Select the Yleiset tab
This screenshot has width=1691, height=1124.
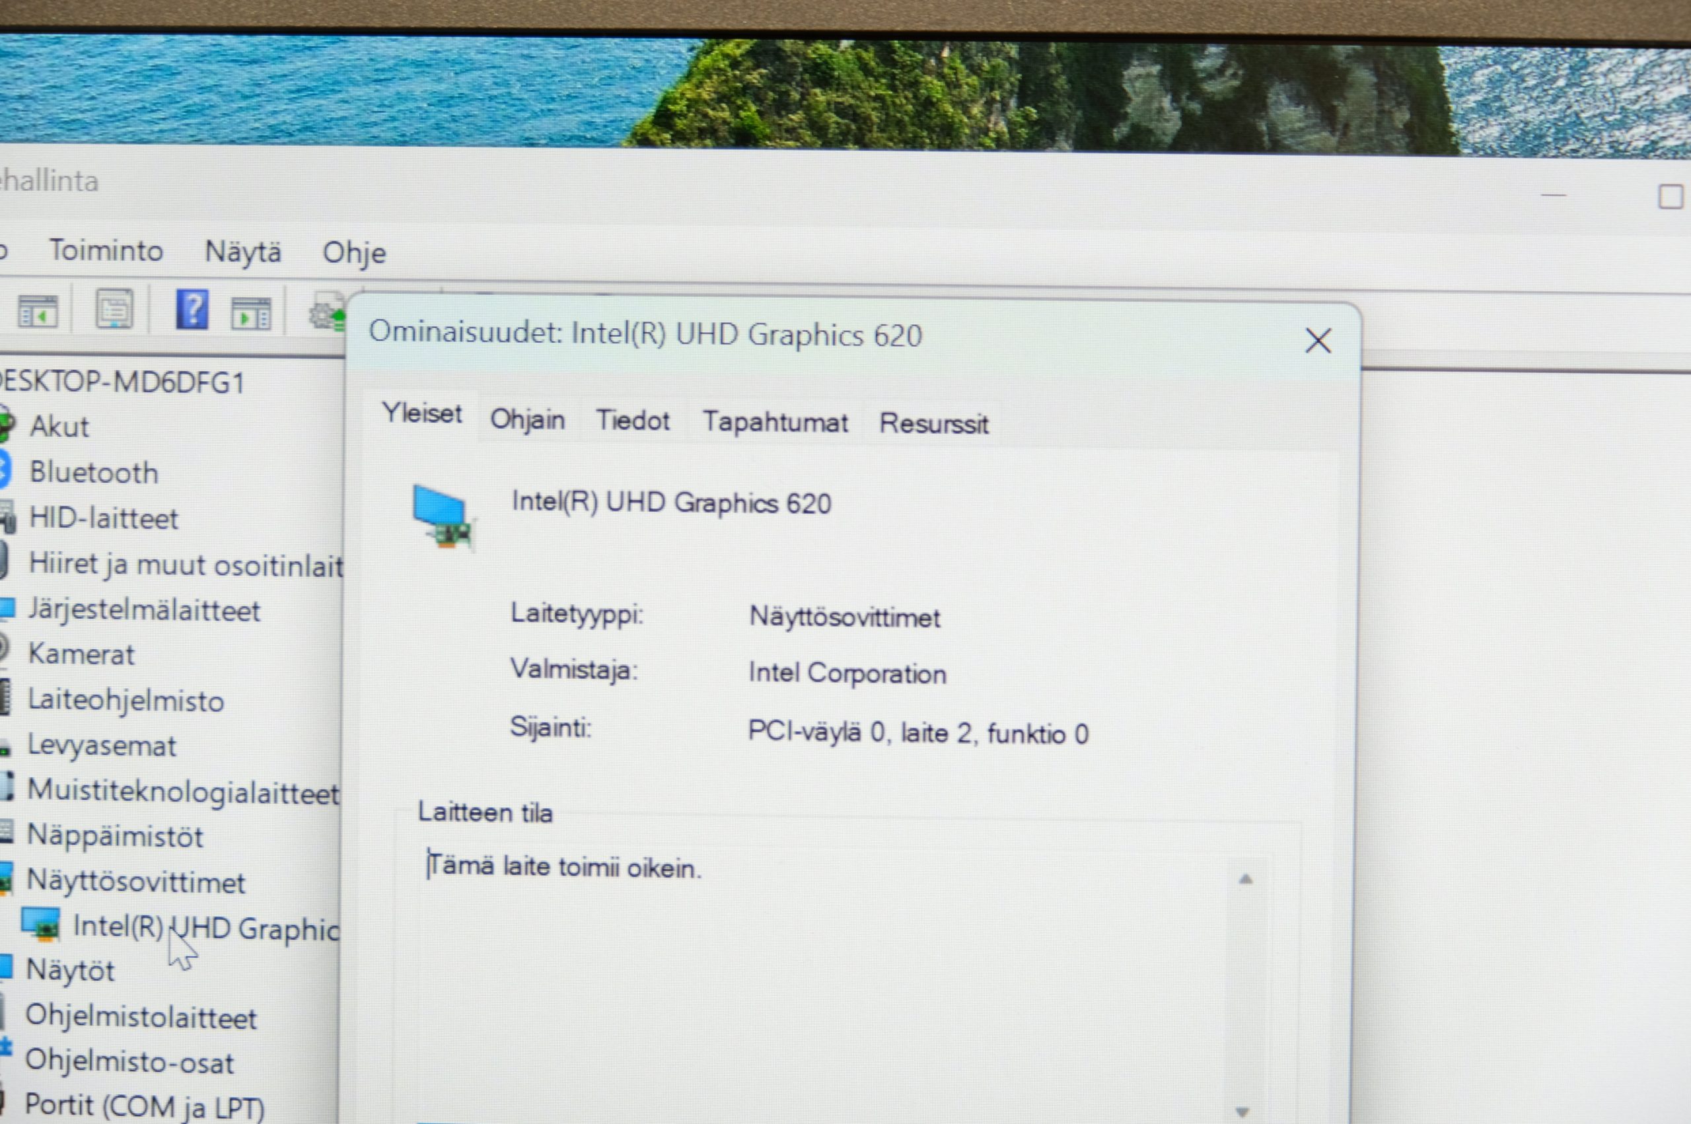click(x=422, y=413)
